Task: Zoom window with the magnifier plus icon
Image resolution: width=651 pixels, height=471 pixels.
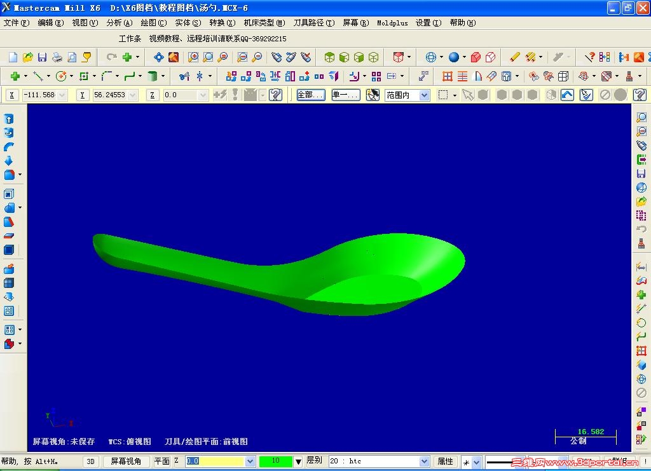Action: point(193,57)
